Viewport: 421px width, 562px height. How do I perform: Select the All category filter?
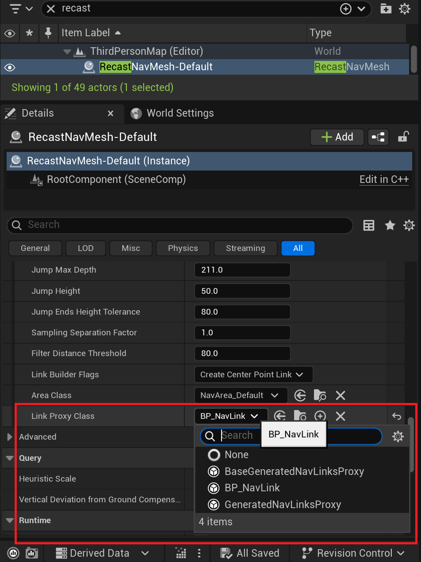click(298, 248)
